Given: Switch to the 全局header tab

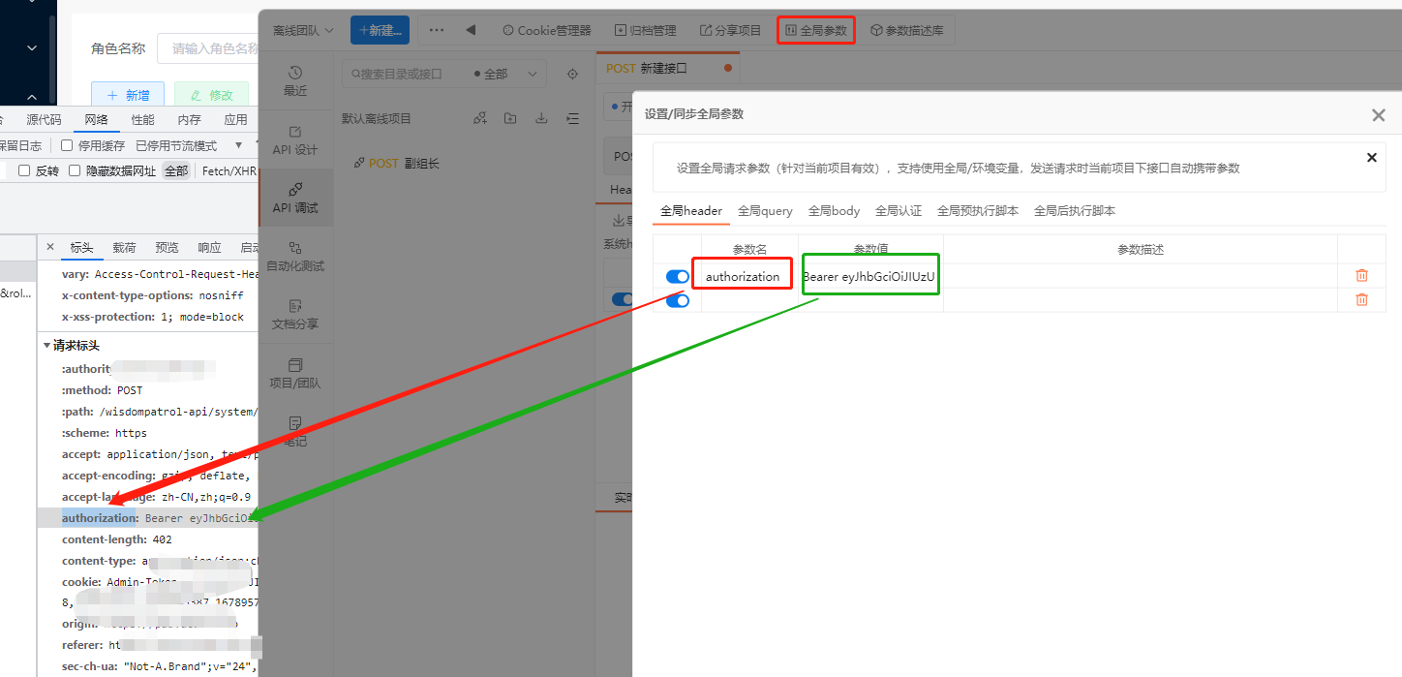Looking at the screenshot, I should (691, 210).
